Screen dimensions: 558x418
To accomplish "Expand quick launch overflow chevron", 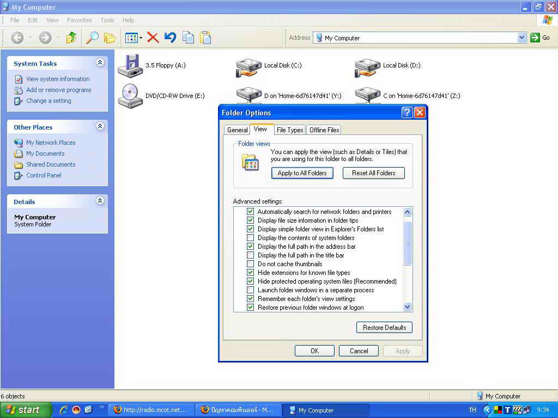I will [101, 407].
